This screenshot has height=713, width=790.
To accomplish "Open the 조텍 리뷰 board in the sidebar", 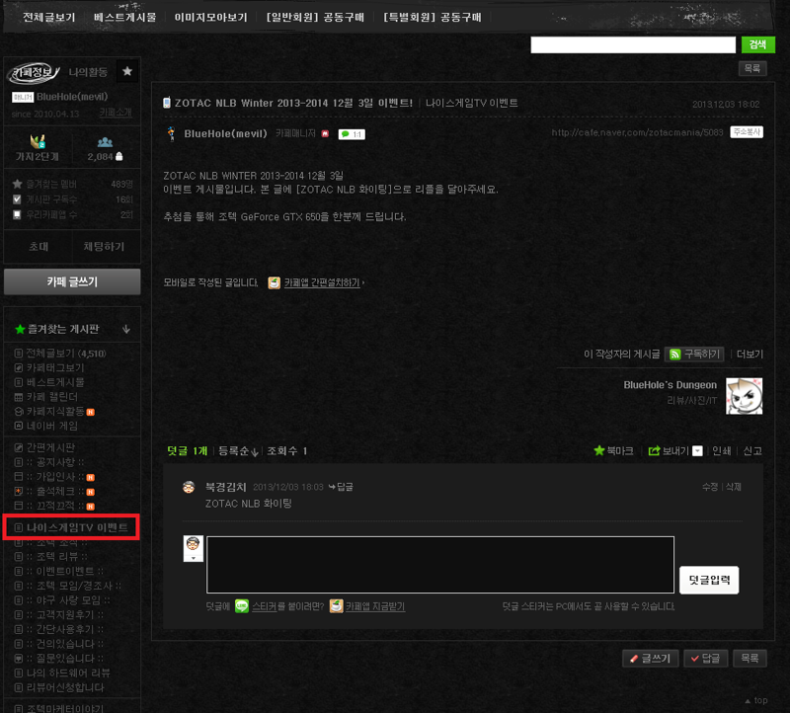I will pyautogui.click(x=57, y=556).
